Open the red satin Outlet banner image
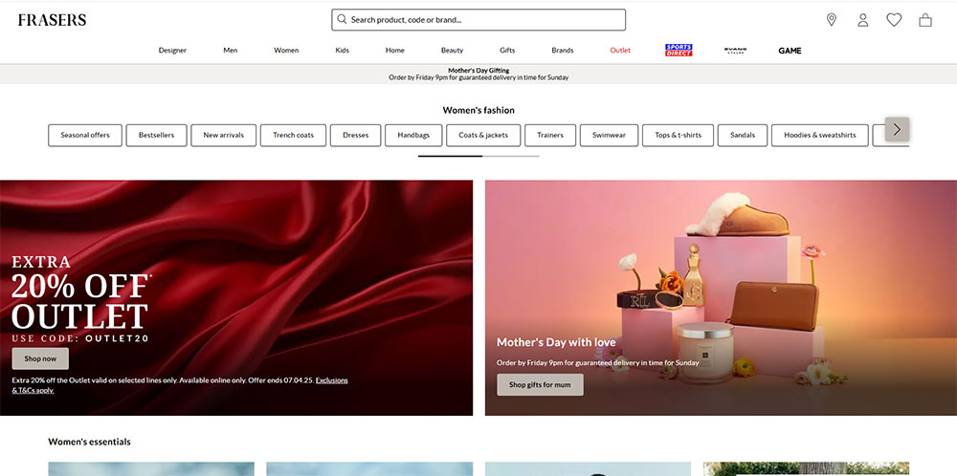Screen dimensions: 957x476 236,297
